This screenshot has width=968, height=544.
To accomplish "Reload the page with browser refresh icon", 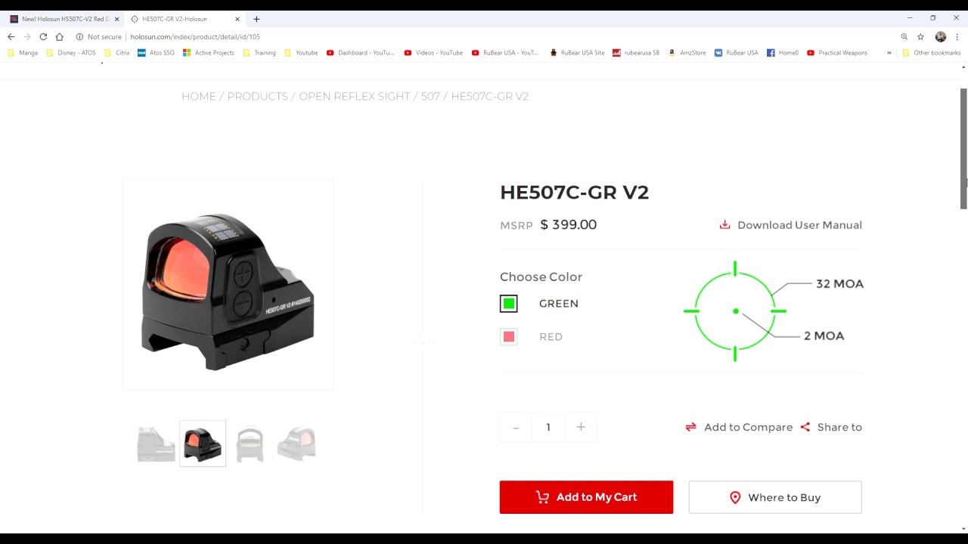I will pos(43,36).
